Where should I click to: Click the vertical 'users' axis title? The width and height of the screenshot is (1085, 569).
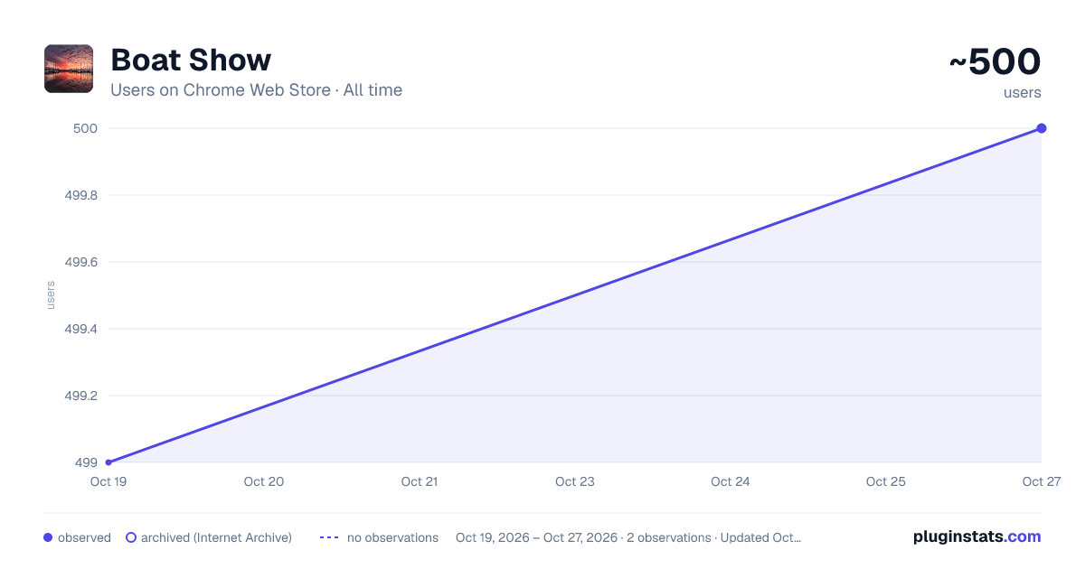(x=51, y=295)
